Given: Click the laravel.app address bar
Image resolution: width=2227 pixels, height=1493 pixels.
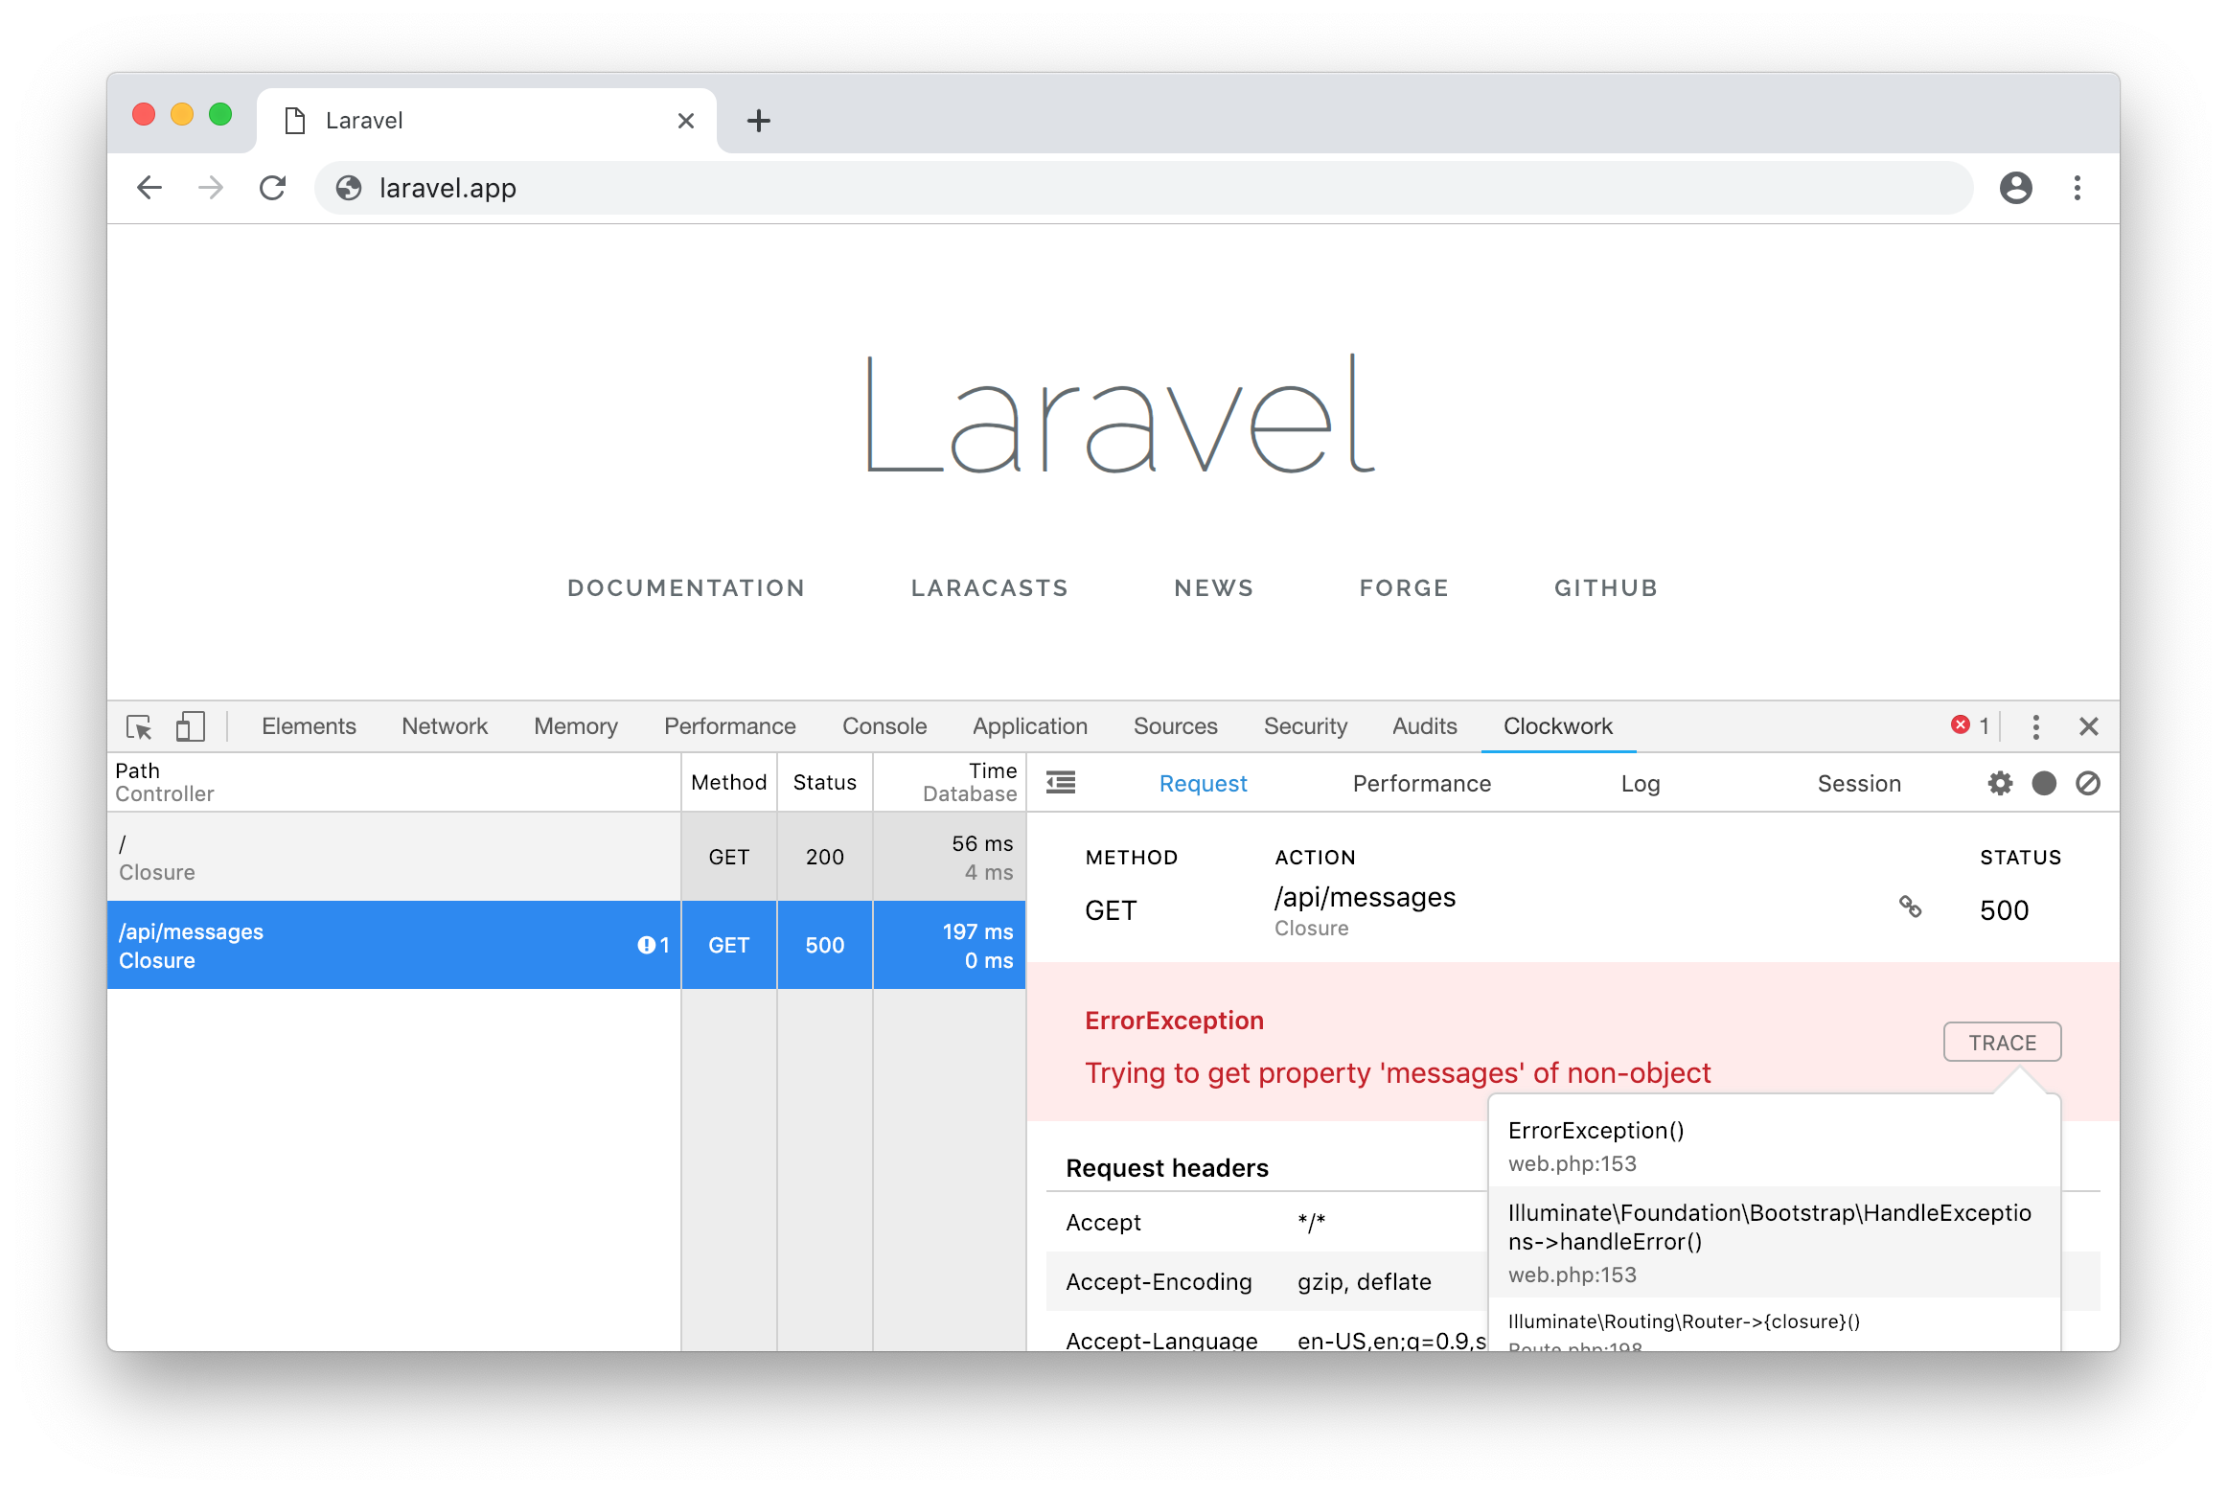Looking at the screenshot, I should [1144, 188].
